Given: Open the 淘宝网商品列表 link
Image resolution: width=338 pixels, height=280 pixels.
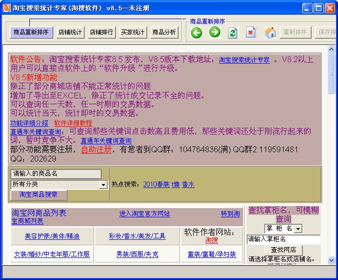Looking at the screenshot, I should (x=39, y=213).
